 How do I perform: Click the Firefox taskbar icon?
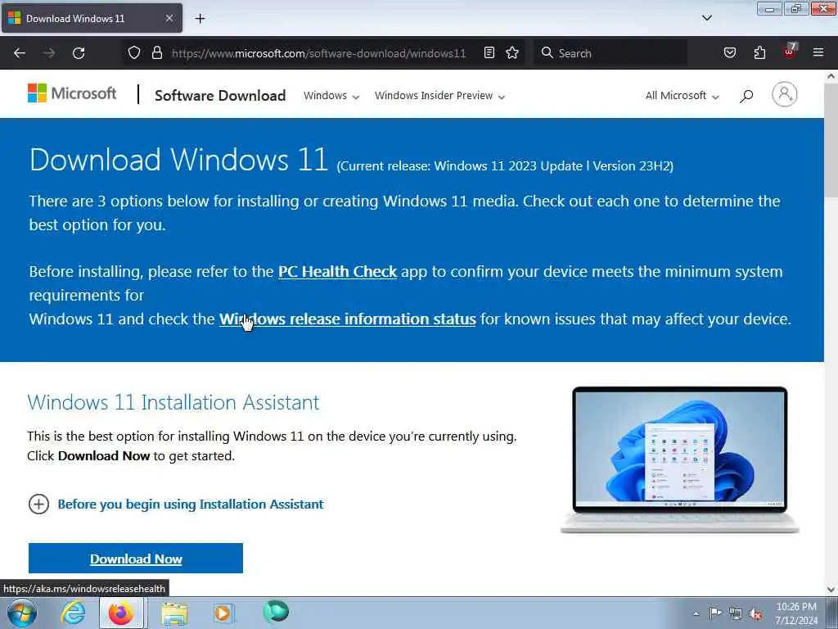[x=121, y=613]
